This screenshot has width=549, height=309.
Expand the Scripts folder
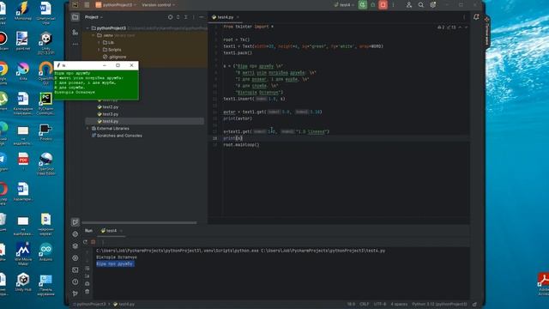point(100,50)
